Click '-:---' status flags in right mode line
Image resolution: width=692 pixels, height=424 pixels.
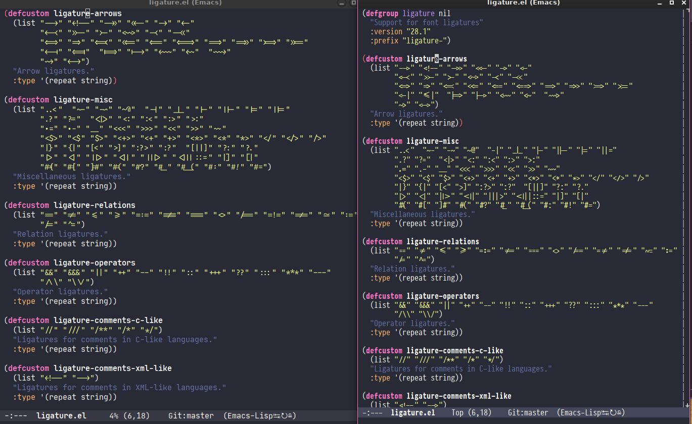(373, 413)
